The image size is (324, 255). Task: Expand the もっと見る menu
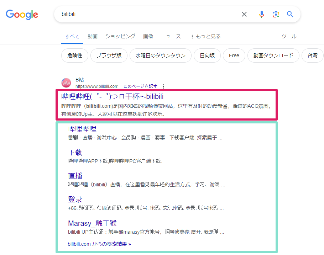[205, 36]
